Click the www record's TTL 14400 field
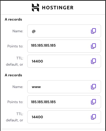 pyautogui.click(x=64, y=117)
